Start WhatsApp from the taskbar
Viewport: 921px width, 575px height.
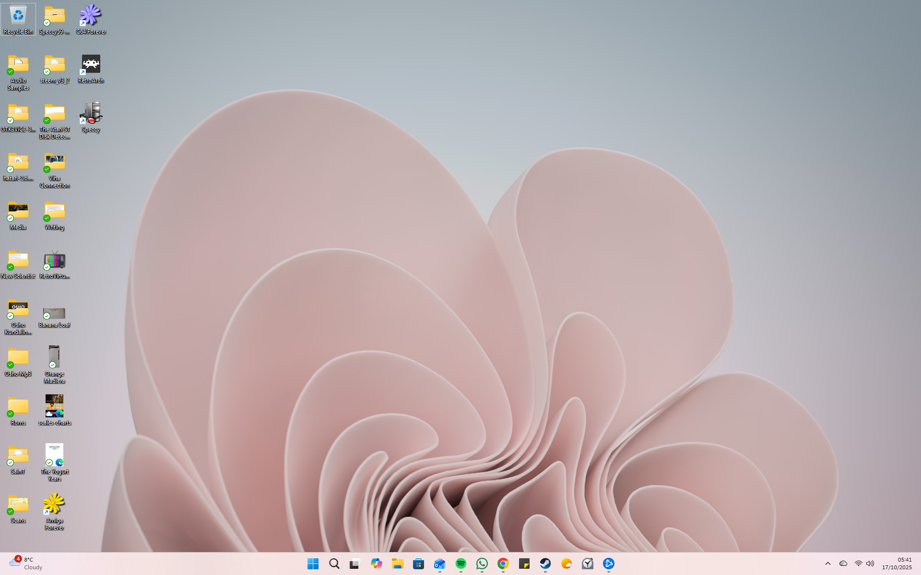pos(482,563)
